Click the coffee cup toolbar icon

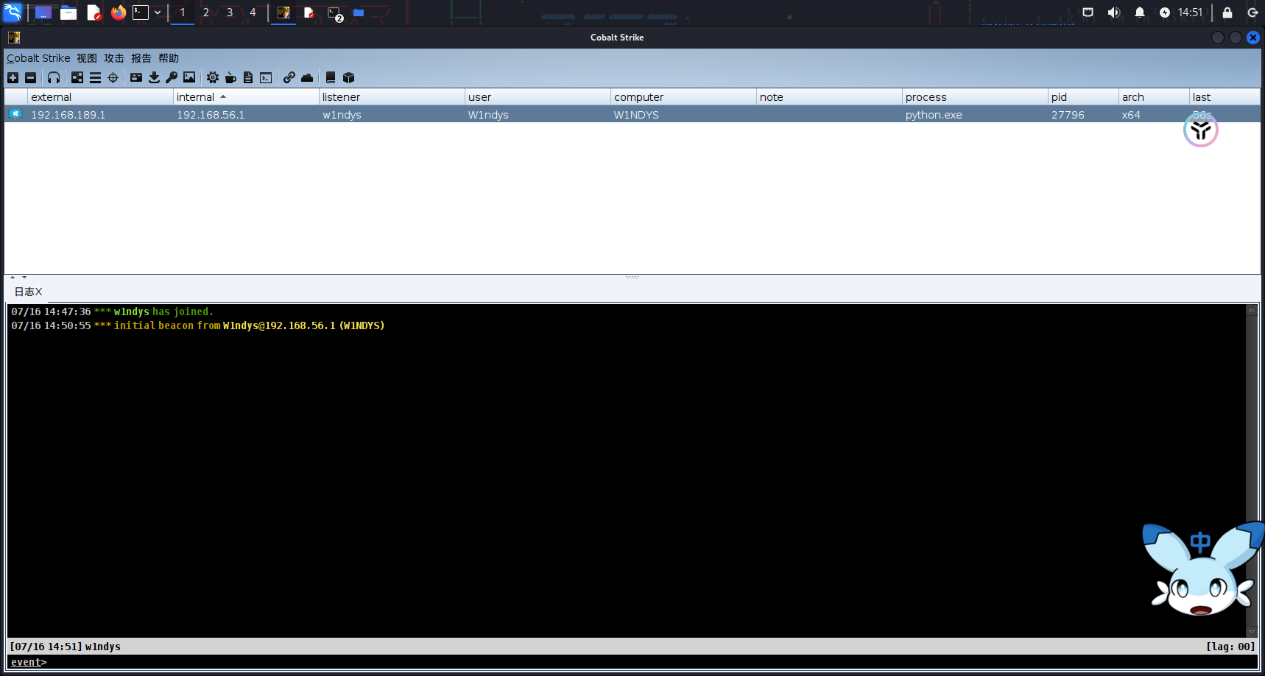click(x=230, y=77)
